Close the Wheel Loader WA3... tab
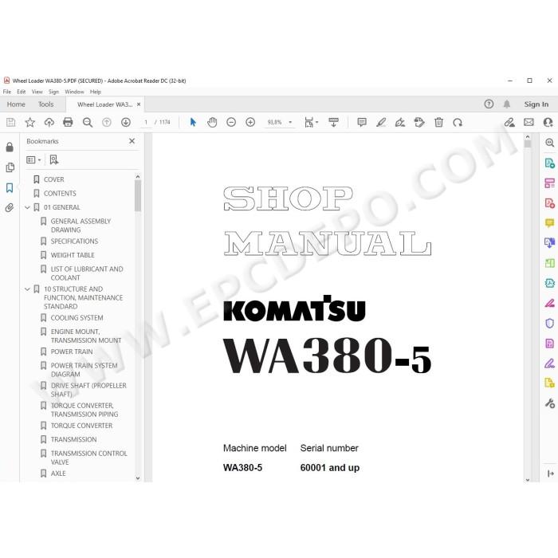This screenshot has width=558, height=558. 139,104
